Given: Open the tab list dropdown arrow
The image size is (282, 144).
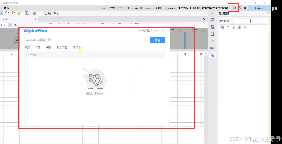Looking at the screenshot, I should pos(204,19).
